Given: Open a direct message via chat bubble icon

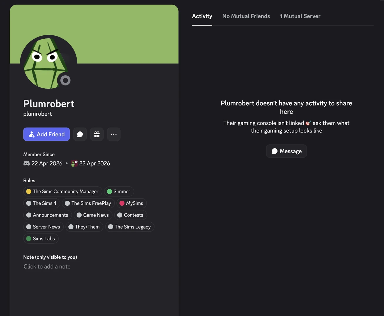Looking at the screenshot, I should pyautogui.click(x=80, y=134).
